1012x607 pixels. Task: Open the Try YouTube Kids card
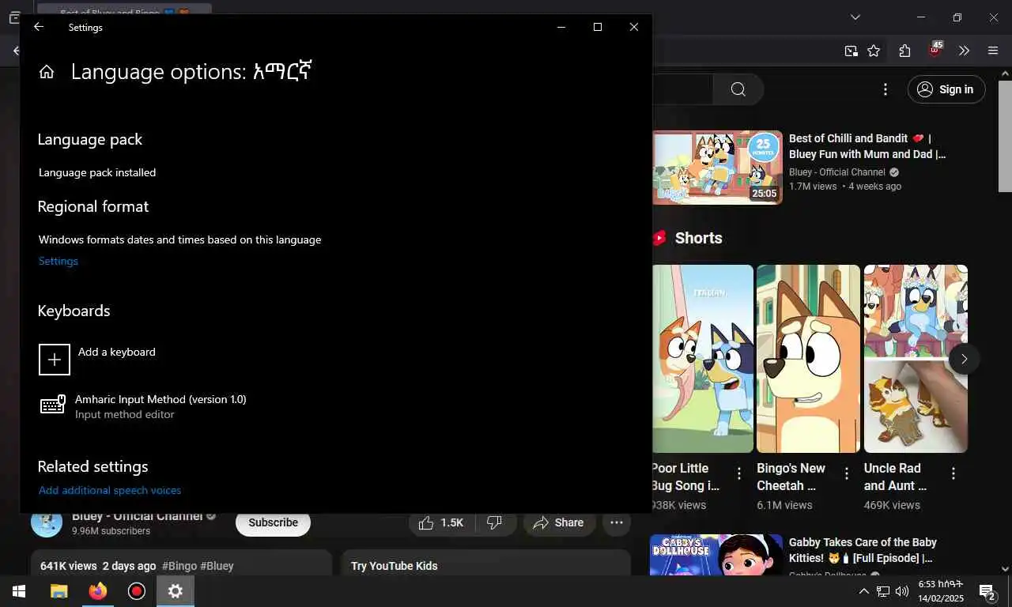[485, 564]
